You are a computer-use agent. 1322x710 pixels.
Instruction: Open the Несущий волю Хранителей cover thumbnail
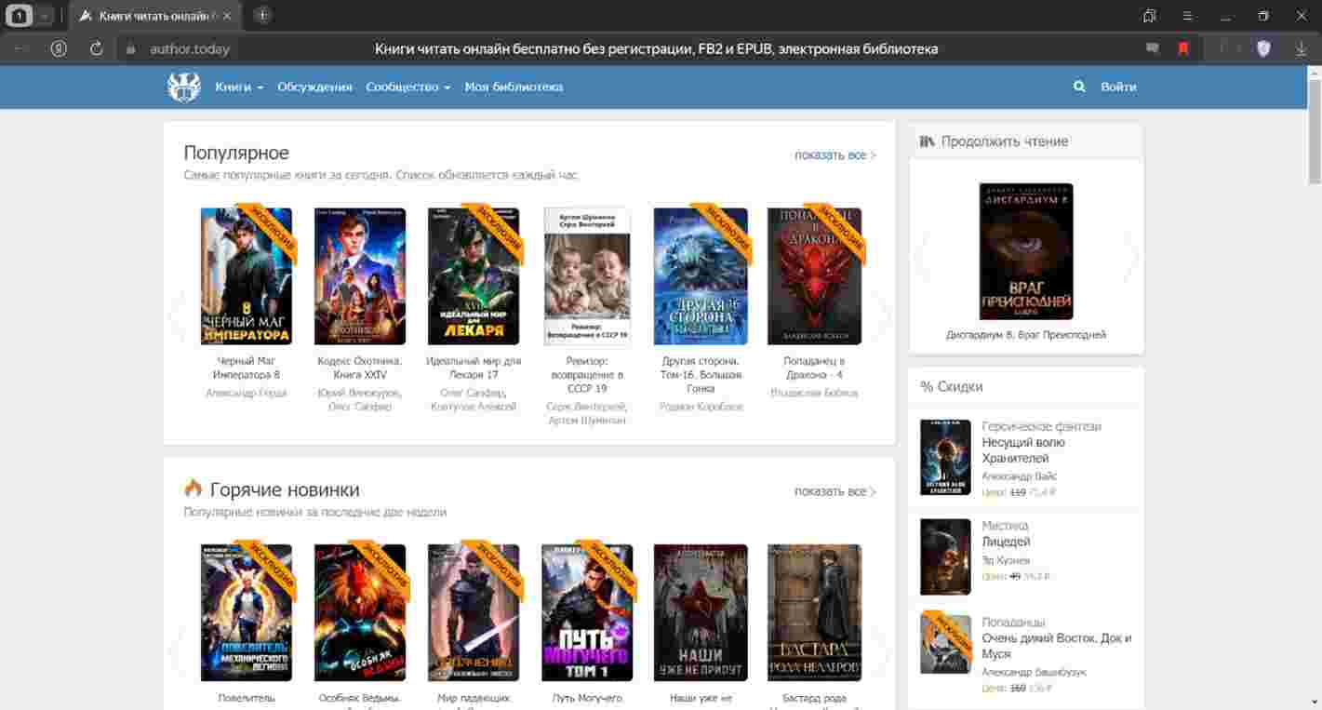tap(945, 457)
